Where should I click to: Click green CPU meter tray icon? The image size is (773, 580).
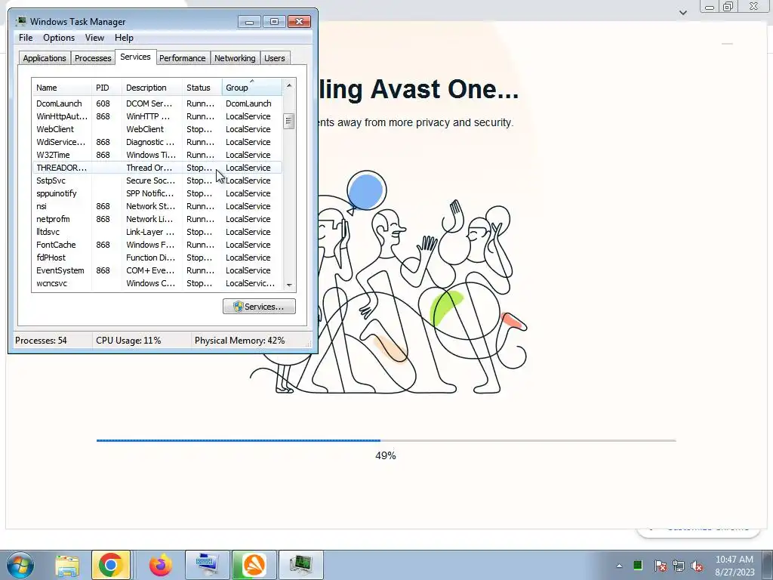coord(637,565)
